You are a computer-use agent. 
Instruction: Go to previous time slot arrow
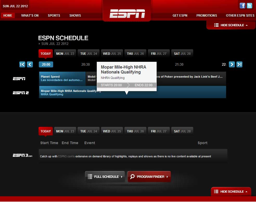(30, 64)
